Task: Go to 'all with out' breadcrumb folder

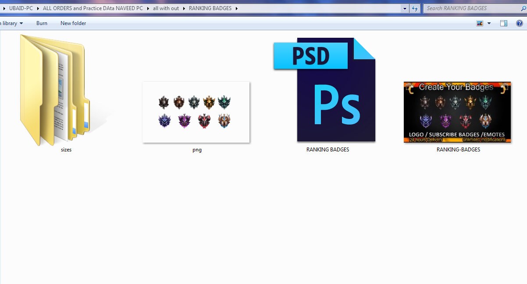Action: pos(166,8)
